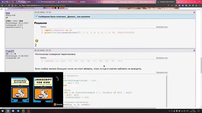Open post number 3 permalink
Screen dimensions: 202x113
194,51
